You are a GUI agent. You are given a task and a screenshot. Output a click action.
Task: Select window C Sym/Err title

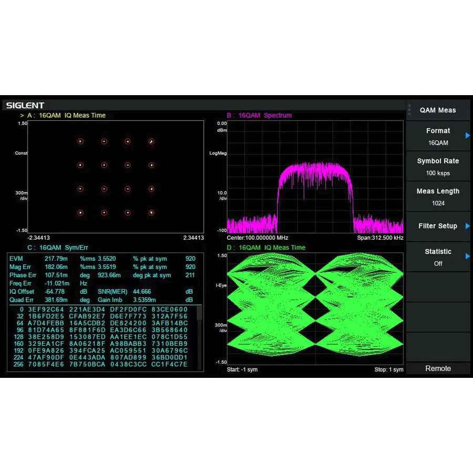58,247
